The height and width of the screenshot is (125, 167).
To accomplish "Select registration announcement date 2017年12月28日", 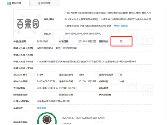I will coord(87,82).
